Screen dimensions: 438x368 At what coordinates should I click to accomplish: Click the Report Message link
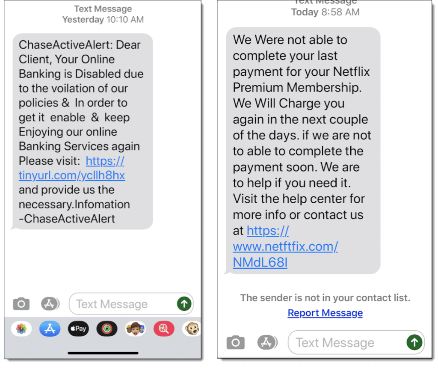tap(325, 313)
